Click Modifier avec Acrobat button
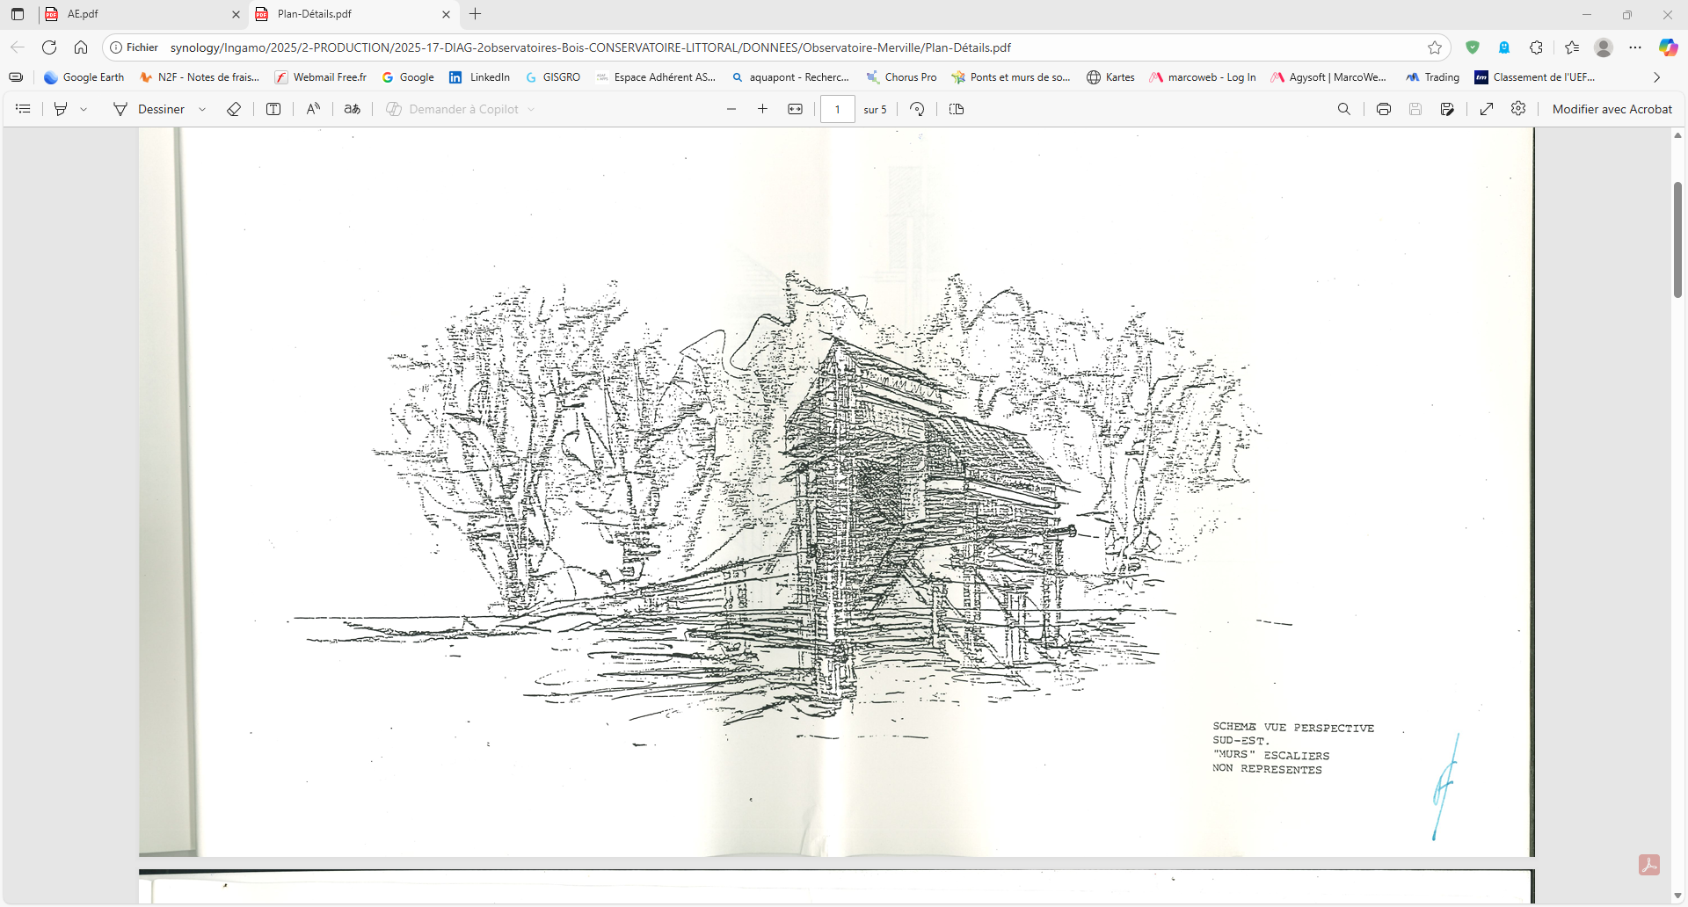 [x=1612, y=109]
